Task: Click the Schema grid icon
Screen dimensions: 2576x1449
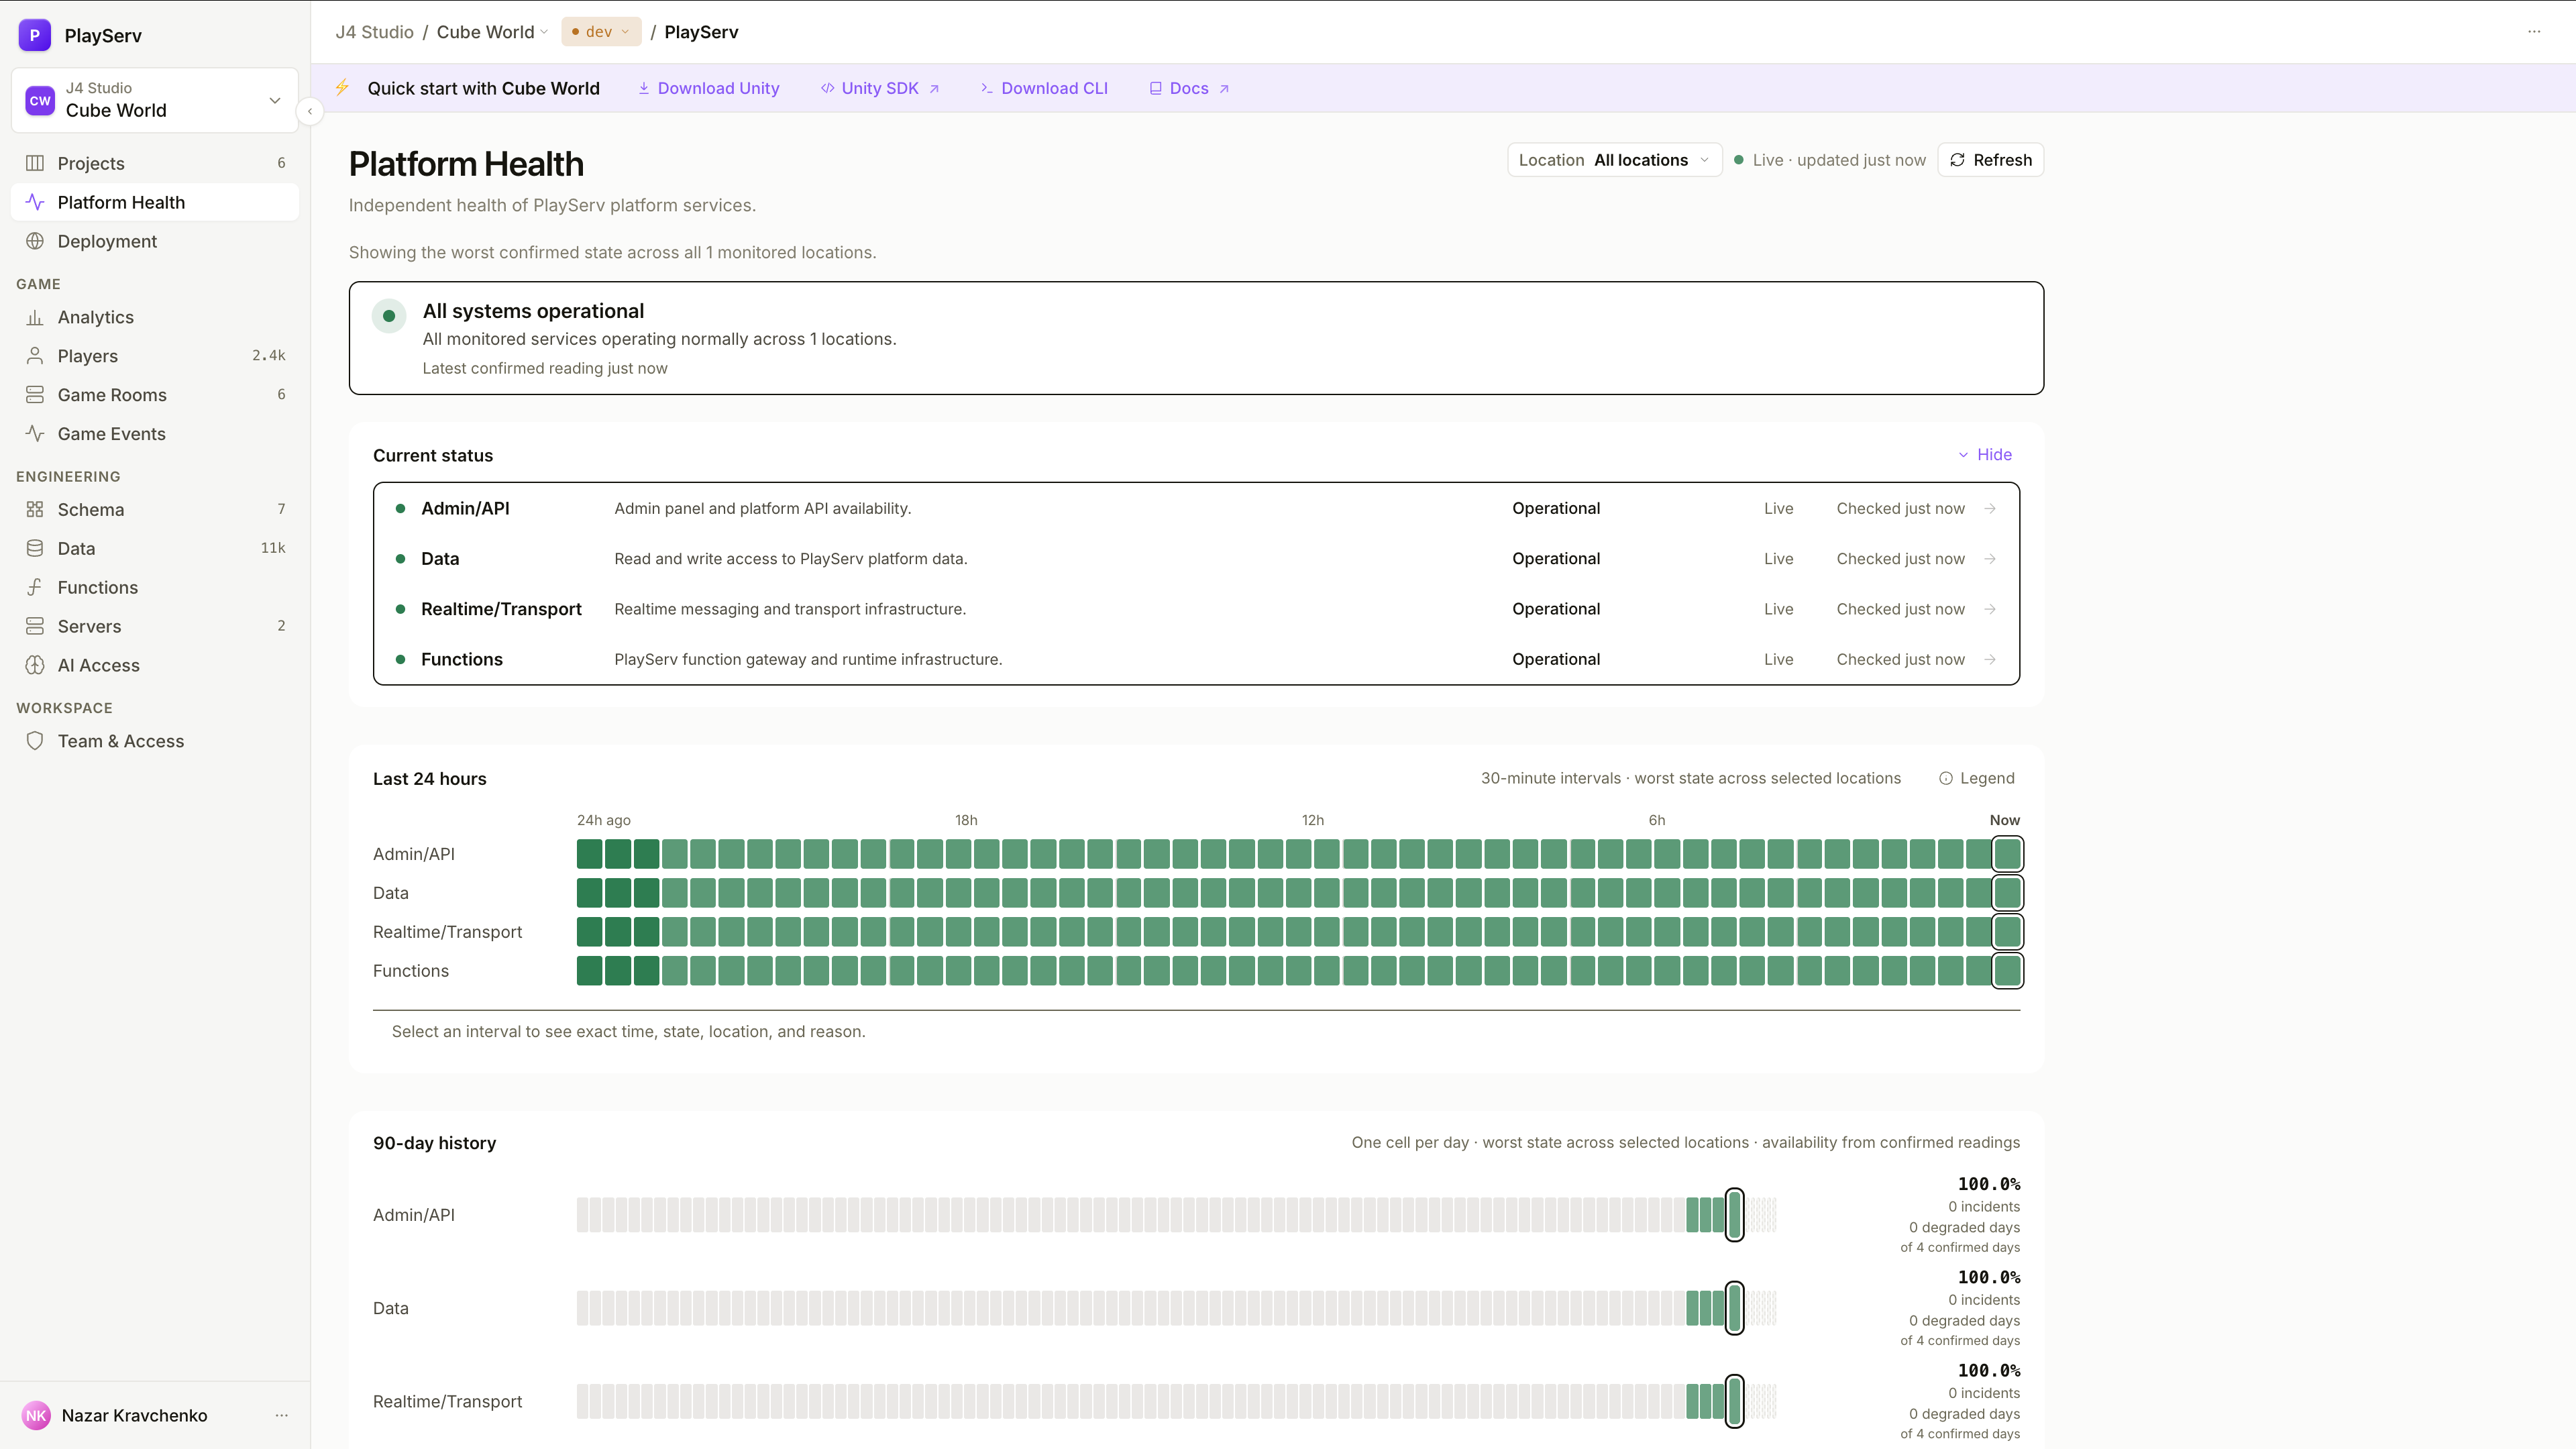Action: [x=35, y=509]
